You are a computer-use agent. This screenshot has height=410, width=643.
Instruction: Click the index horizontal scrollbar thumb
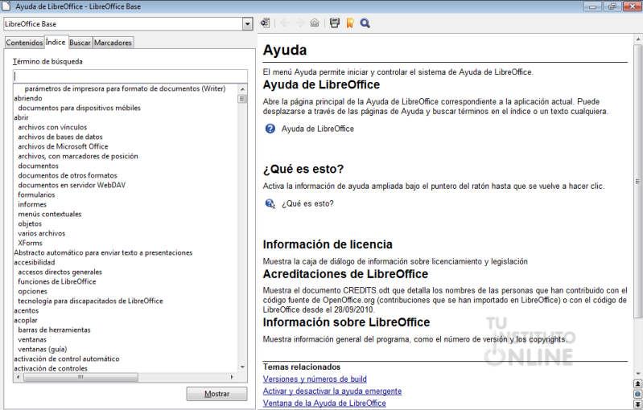tap(80, 377)
